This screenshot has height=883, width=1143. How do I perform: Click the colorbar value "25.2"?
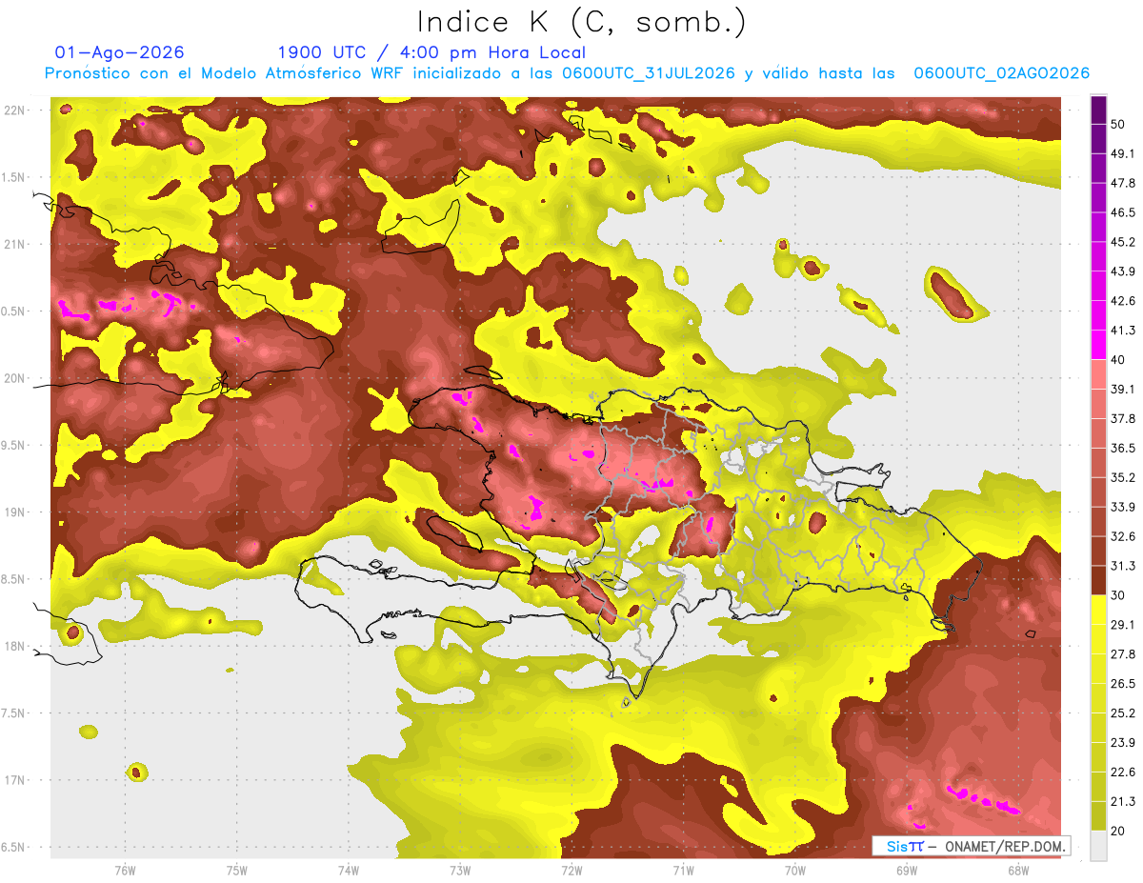point(1122,713)
